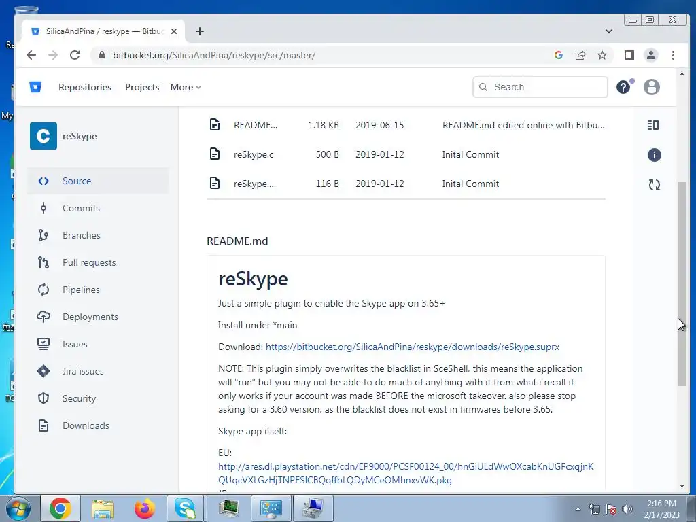Open the truncated reSkype... 116 B file
Image resolution: width=696 pixels, height=522 pixels.
point(255,184)
